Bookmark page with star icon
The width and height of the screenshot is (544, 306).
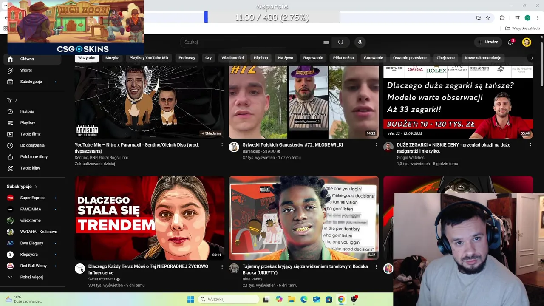tap(488, 18)
